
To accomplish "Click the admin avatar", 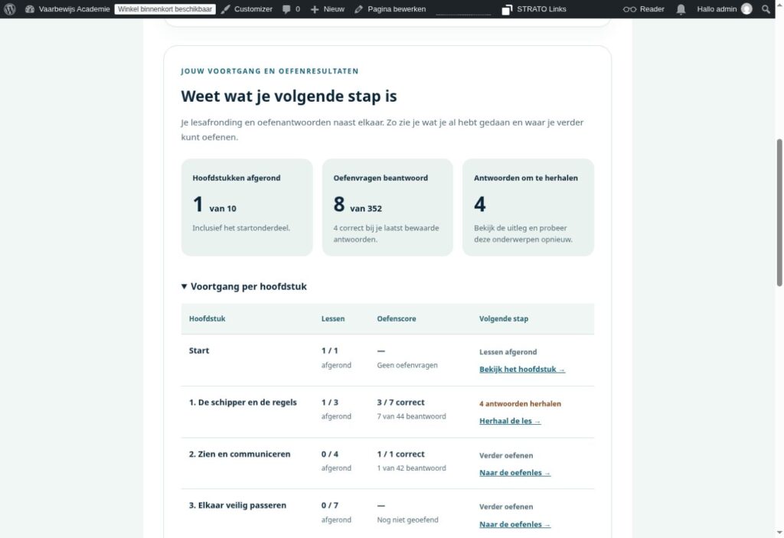I will tap(746, 9).
